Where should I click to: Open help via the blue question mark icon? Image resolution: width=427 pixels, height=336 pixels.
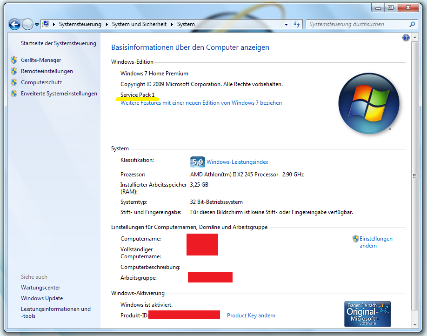point(406,38)
